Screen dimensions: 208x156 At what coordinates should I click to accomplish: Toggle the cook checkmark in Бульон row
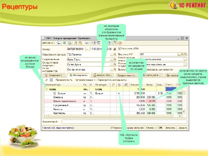(119, 93)
